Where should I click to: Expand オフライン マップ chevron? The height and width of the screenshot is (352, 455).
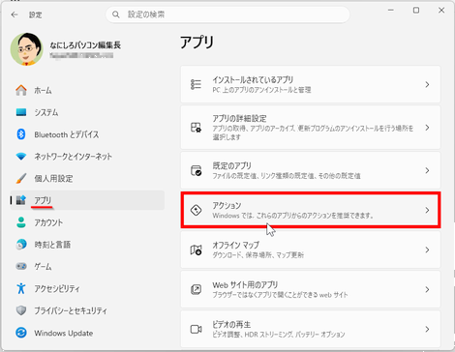427,249
